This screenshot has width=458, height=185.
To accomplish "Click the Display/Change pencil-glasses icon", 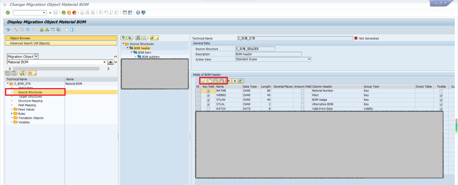I will 8,30.
